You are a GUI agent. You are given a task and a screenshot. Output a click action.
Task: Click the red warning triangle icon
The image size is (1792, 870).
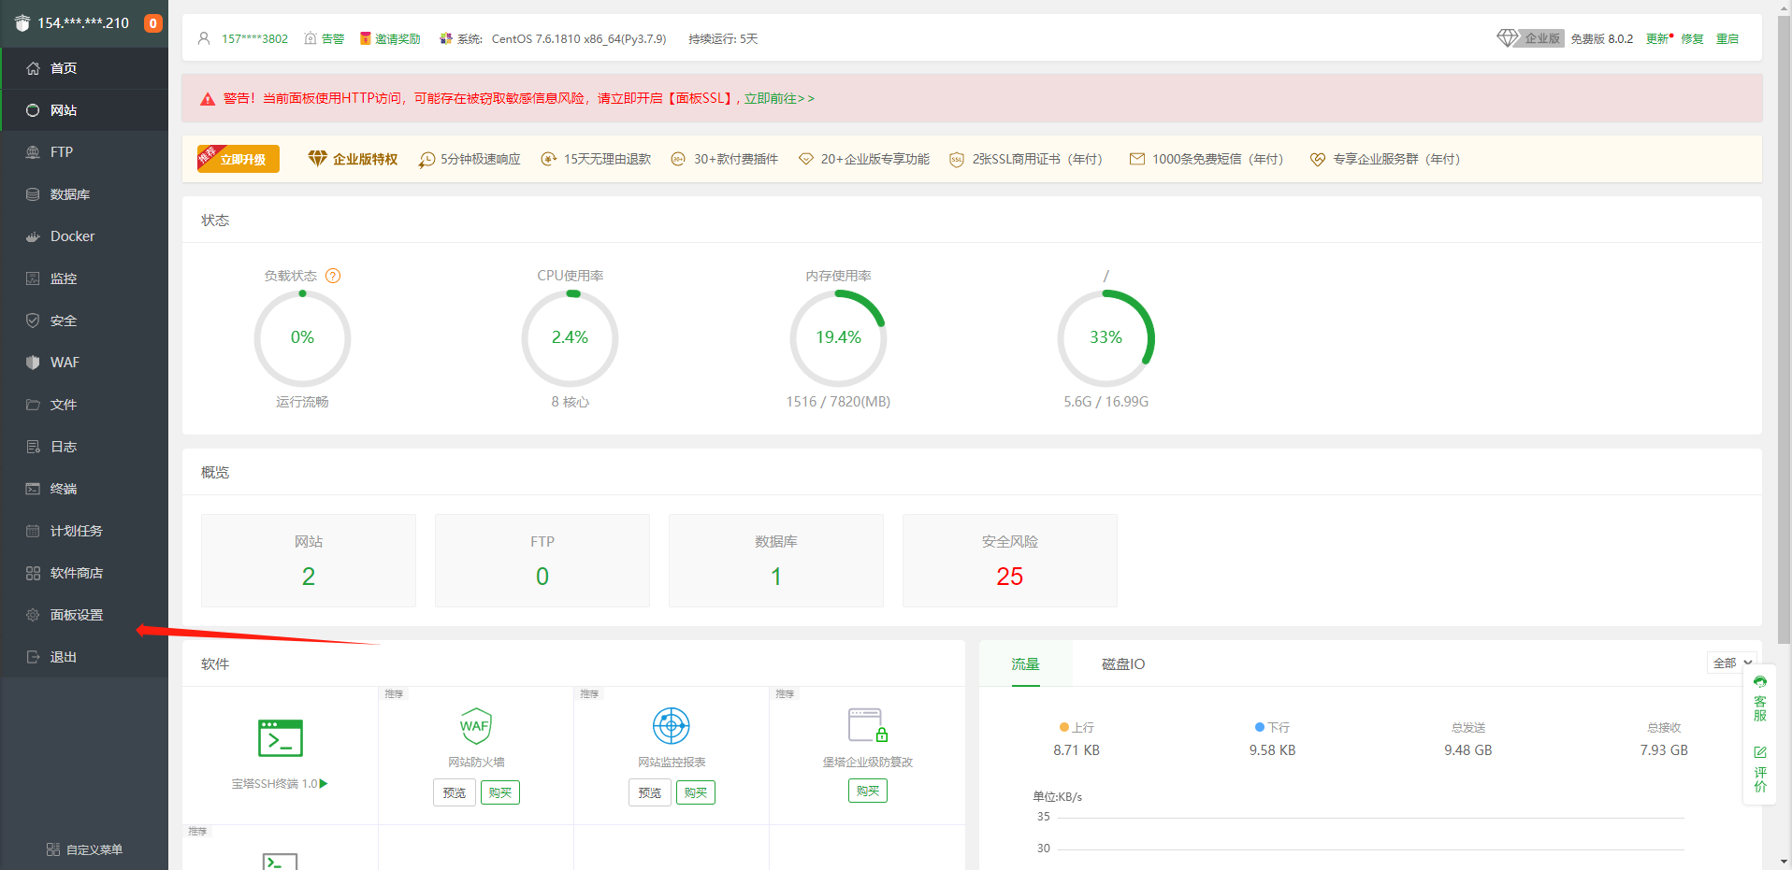pyautogui.click(x=208, y=99)
